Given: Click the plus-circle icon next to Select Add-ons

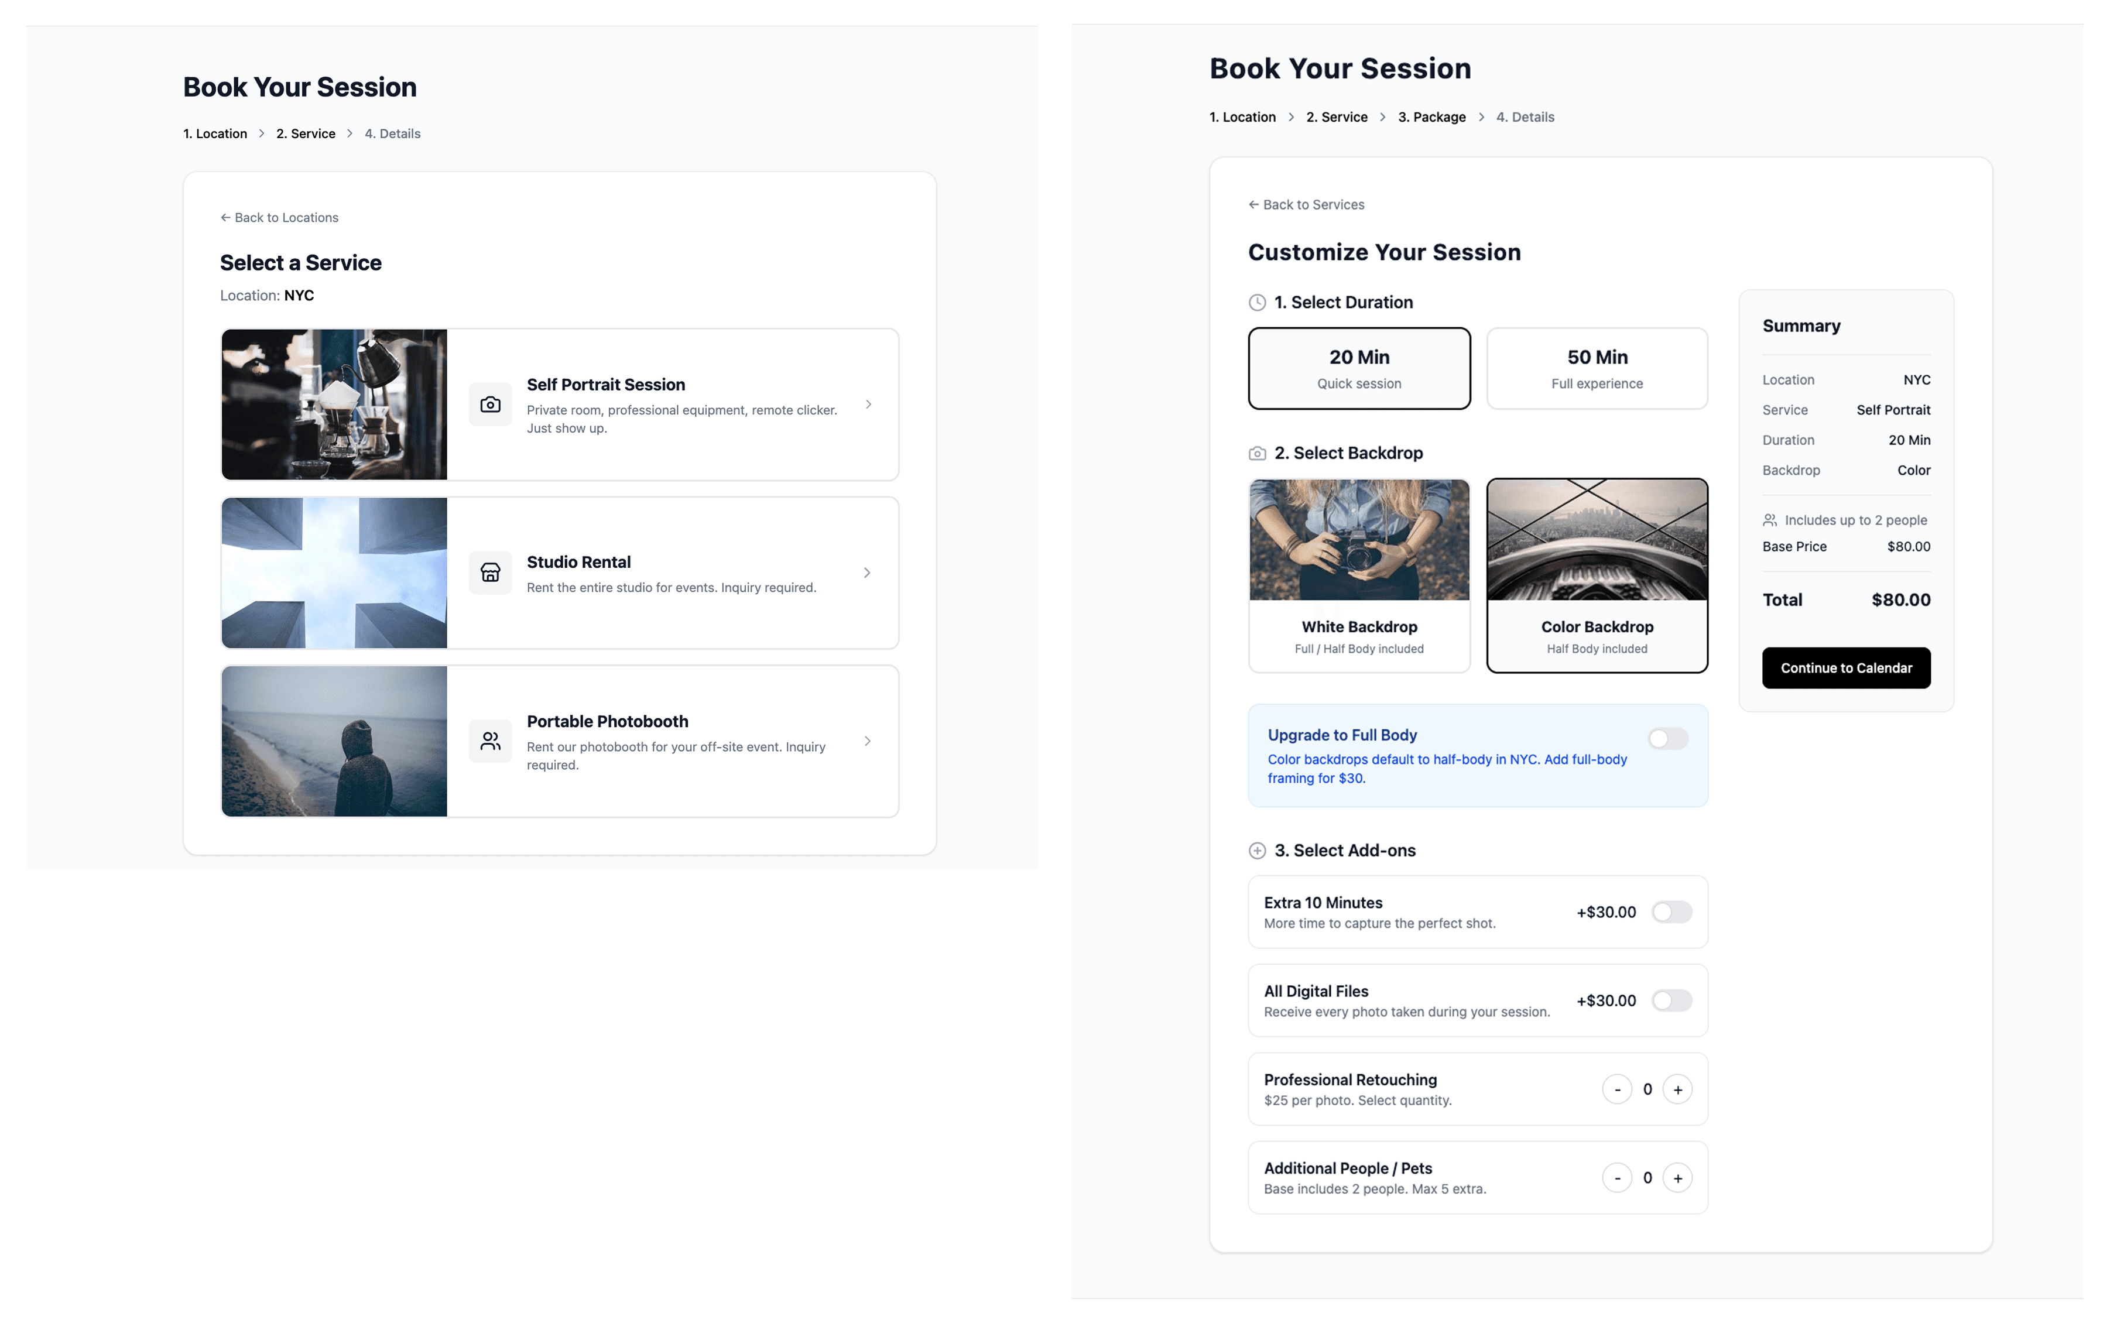Looking at the screenshot, I should pos(1257,851).
